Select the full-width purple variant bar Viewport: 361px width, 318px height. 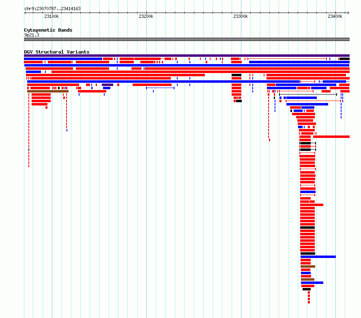tap(187, 56)
